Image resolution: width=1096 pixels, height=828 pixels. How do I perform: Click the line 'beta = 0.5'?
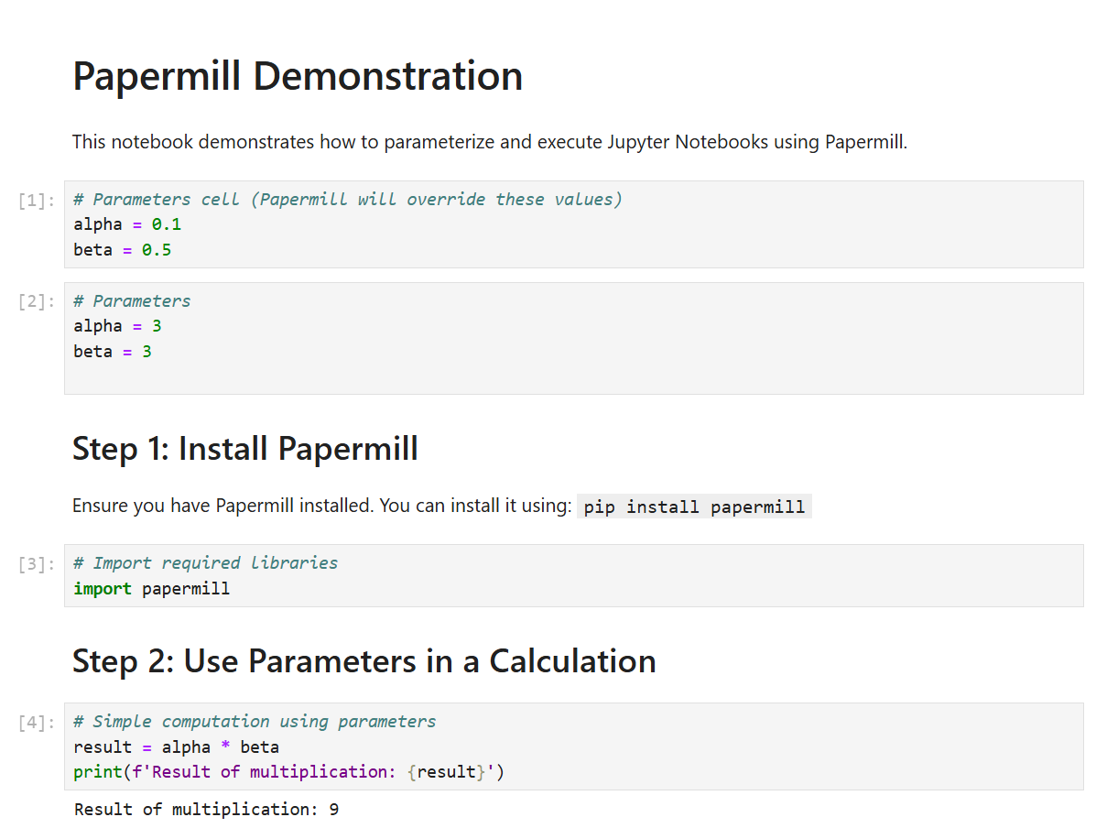123,250
